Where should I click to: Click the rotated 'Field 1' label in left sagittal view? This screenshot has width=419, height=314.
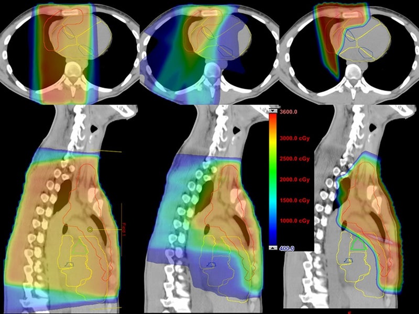[x=124, y=229]
